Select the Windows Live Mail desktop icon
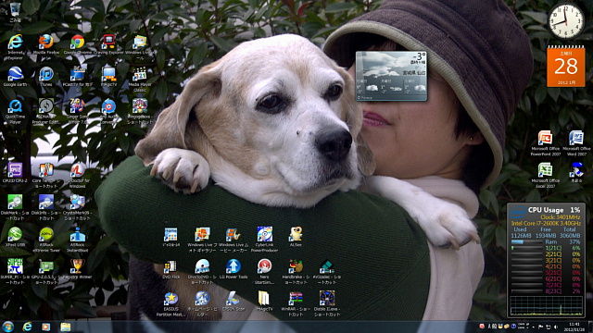 tap(140, 46)
